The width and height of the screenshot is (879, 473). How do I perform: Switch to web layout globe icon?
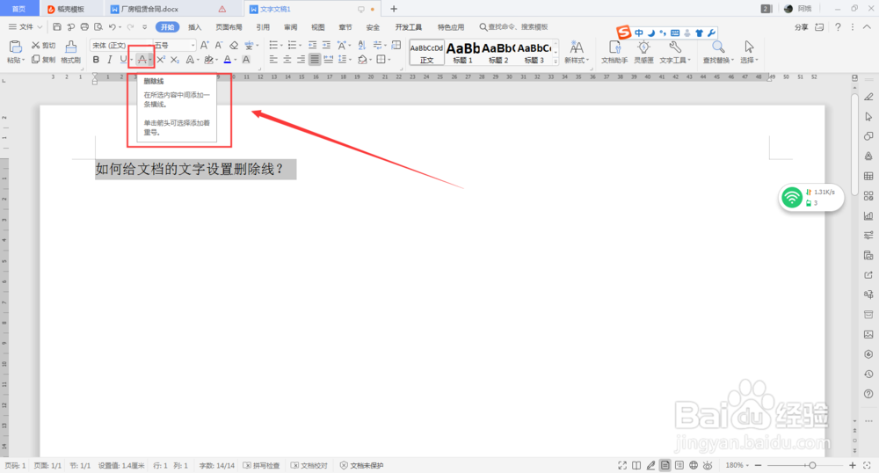point(694,465)
